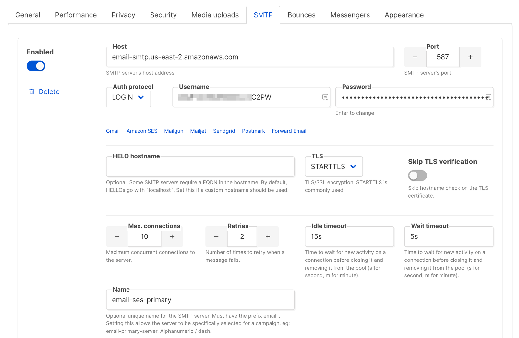Increase Retries with plus button
This screenshot has height=338, width=519.
268,236
